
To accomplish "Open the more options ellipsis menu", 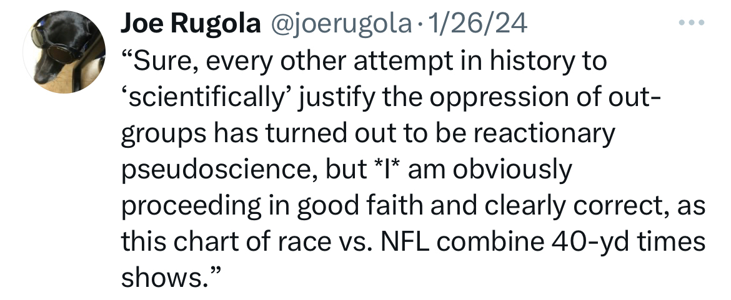I will [692, 24].
